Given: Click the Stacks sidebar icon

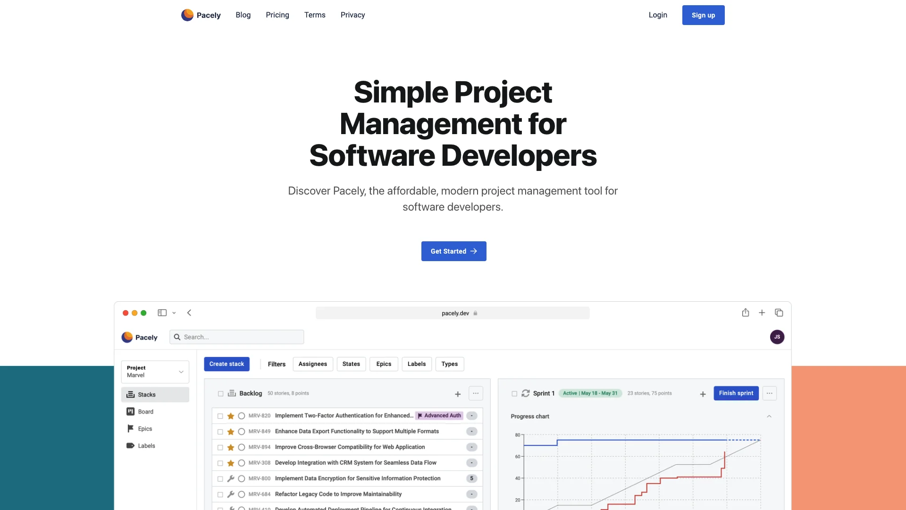Looking at the screenshot, I should [130, 394].
